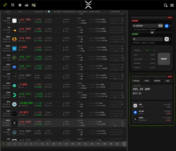Open the bar chart stats icon

[x=26, y=5]
